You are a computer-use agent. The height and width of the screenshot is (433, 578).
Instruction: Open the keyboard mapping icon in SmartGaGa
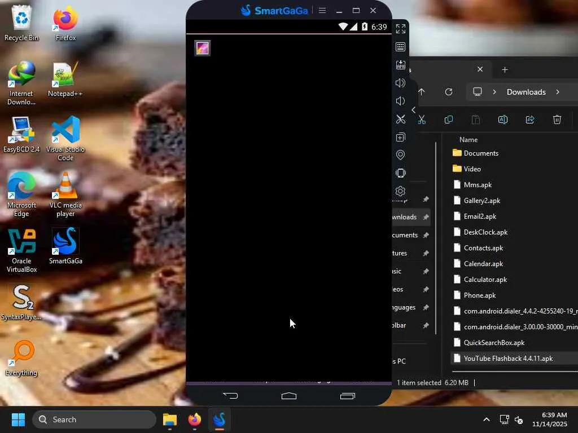[401, 47]
